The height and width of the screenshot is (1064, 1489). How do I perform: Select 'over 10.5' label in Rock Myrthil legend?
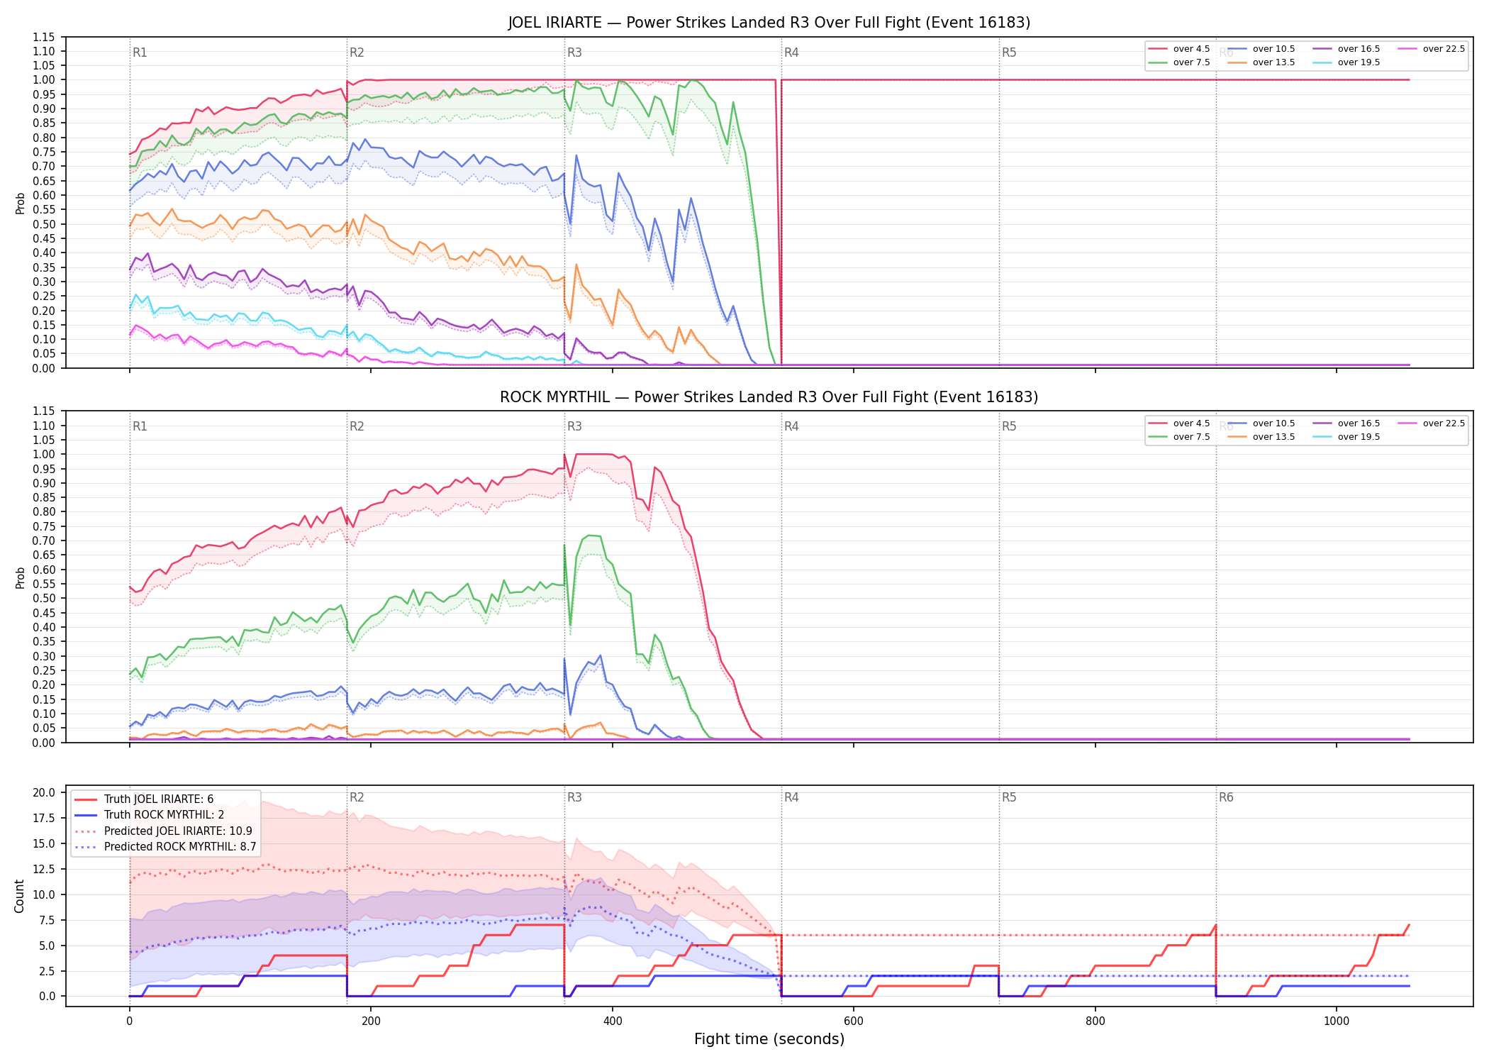coord(1273,423)
